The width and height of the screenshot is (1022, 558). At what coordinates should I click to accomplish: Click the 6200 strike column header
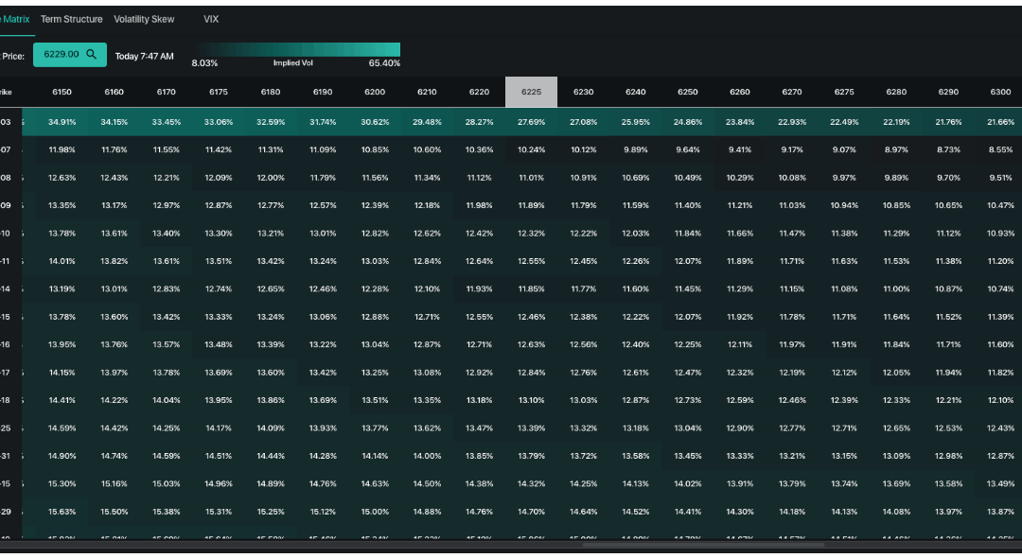click(375, 92)
